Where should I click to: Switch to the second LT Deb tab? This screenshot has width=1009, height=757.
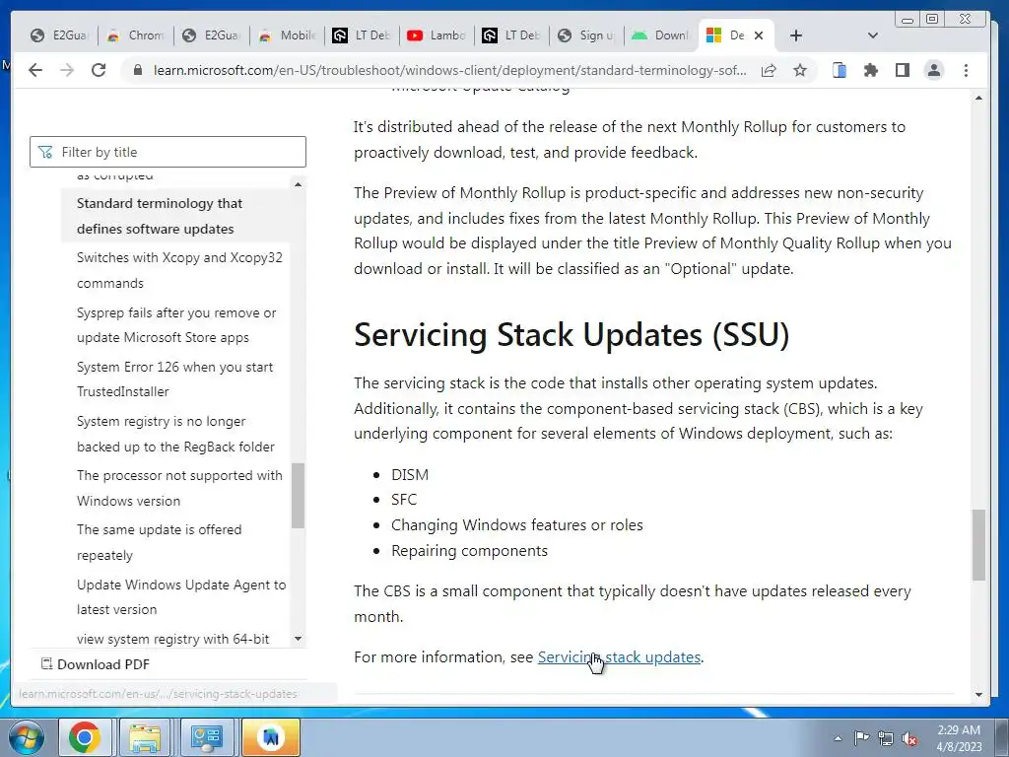click(x=511, y=35)
